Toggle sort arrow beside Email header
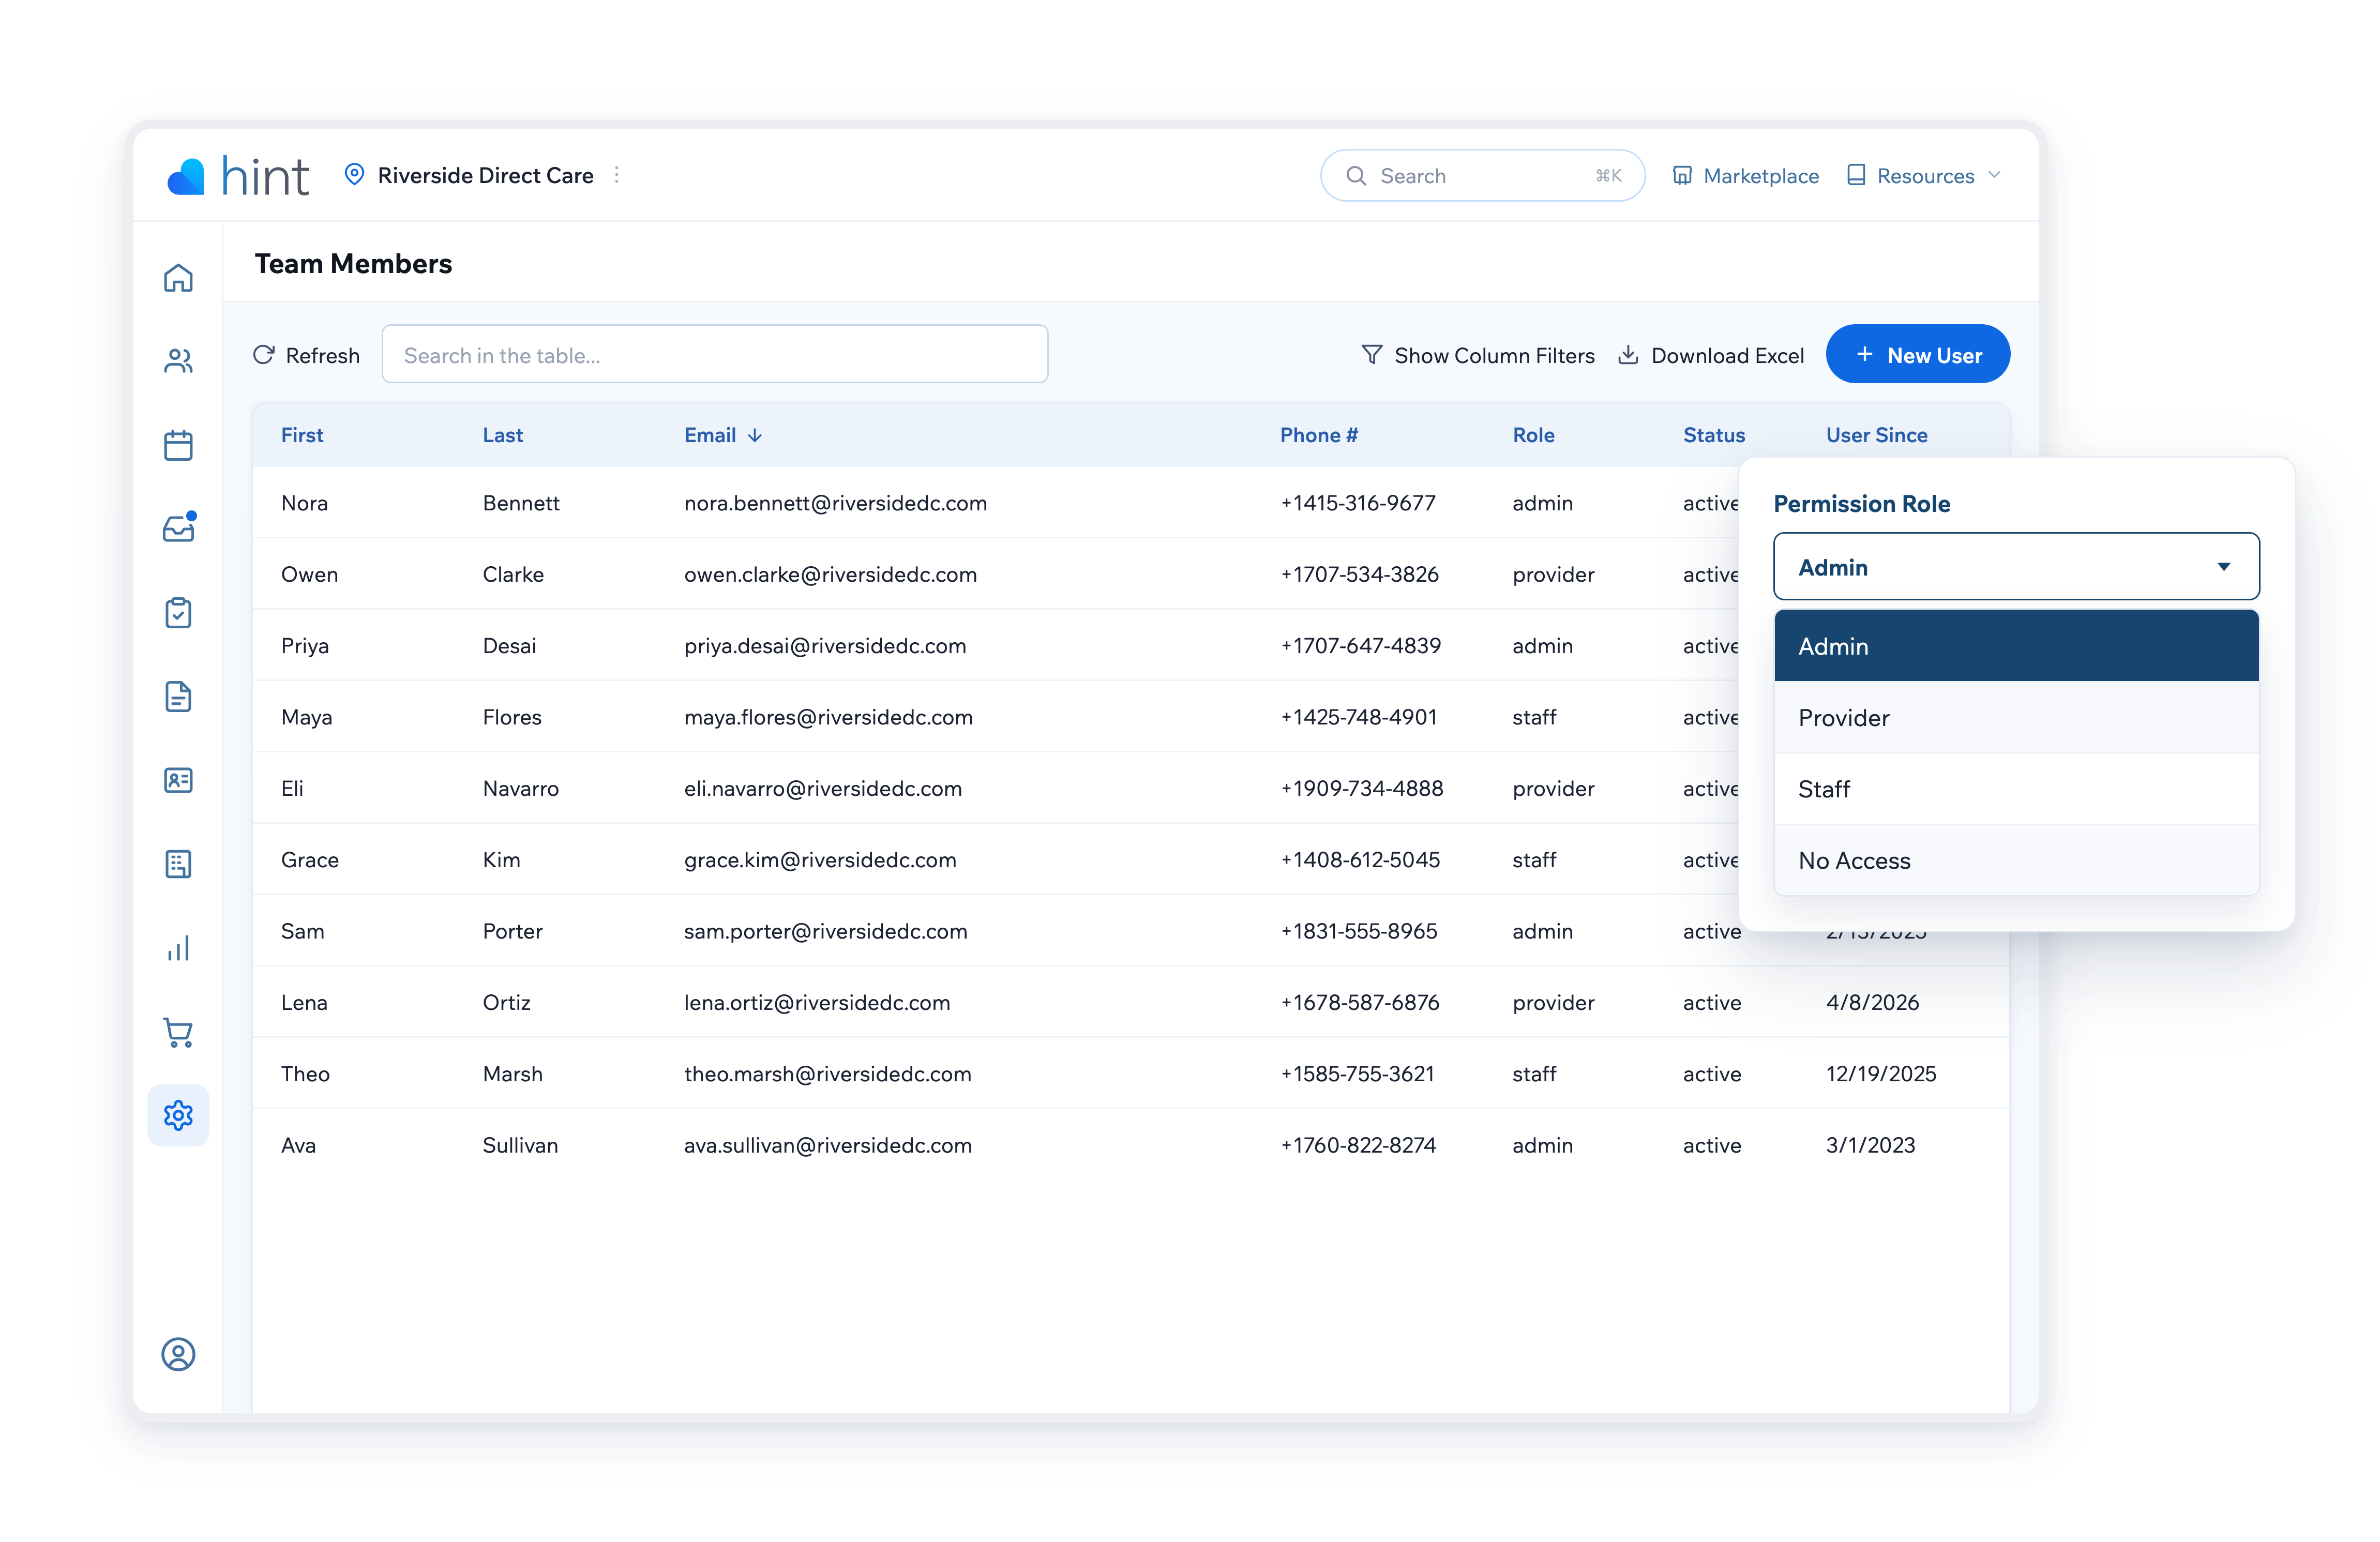The image size is (2380, 1542). coord(755,435)
